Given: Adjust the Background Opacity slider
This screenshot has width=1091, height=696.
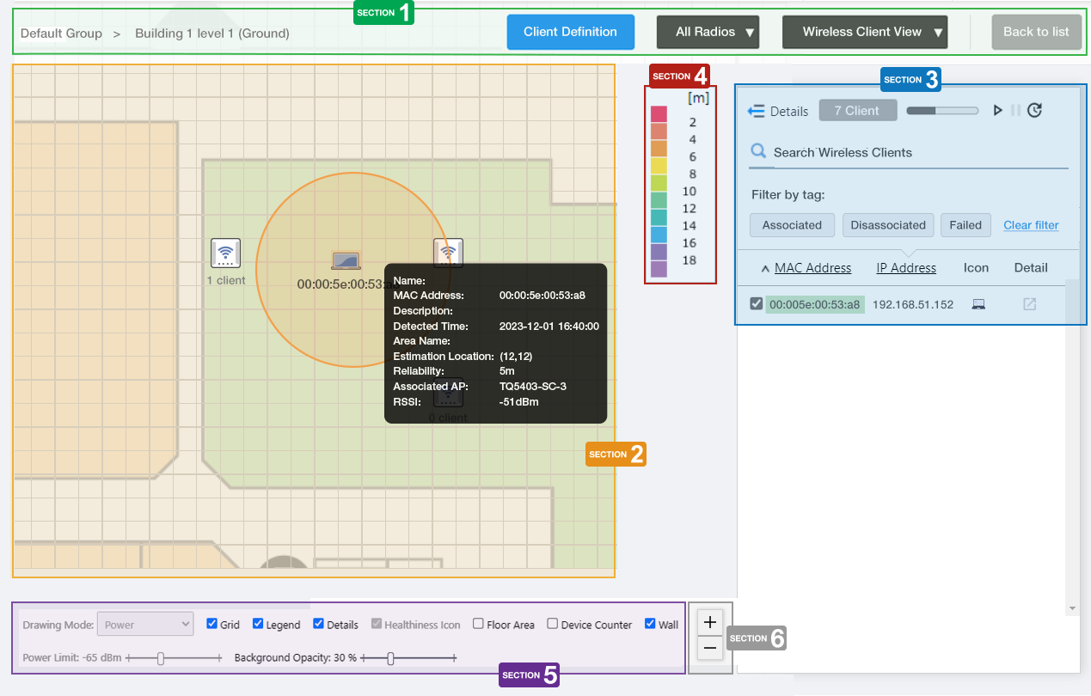Looking at the screenshot, I should click(x=390, y=658).
